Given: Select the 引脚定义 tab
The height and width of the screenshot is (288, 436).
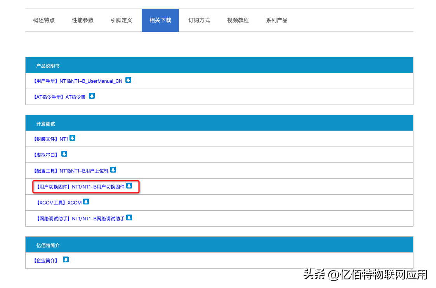Looking at the screenshot, I should click(x=122, y=20).
